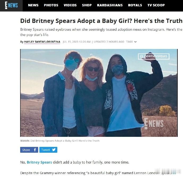Open the SHOP menu item
The image size is (183, 176).
[87, 5]
